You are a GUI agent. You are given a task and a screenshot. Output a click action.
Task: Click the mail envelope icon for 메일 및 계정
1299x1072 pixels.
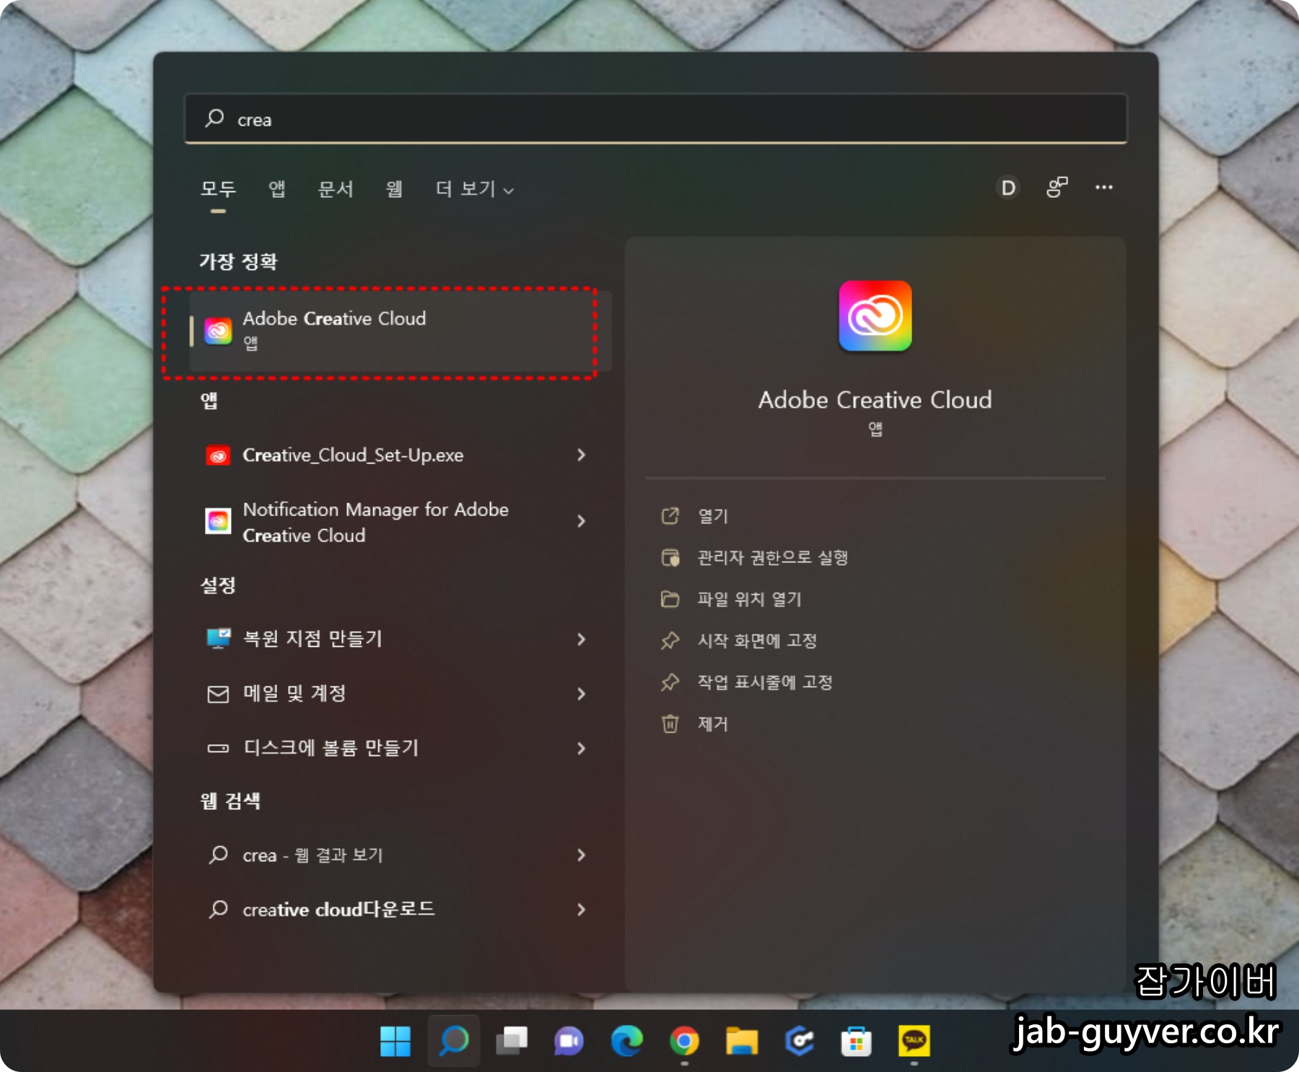218,694
